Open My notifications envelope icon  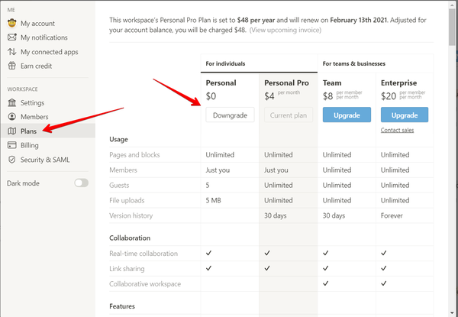pos(11,37)
